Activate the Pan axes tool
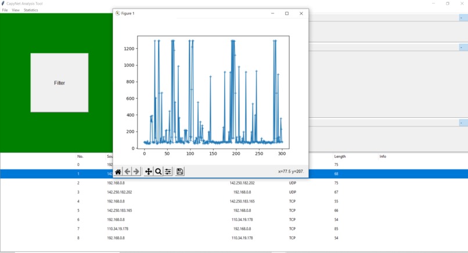 coord(148,172)
